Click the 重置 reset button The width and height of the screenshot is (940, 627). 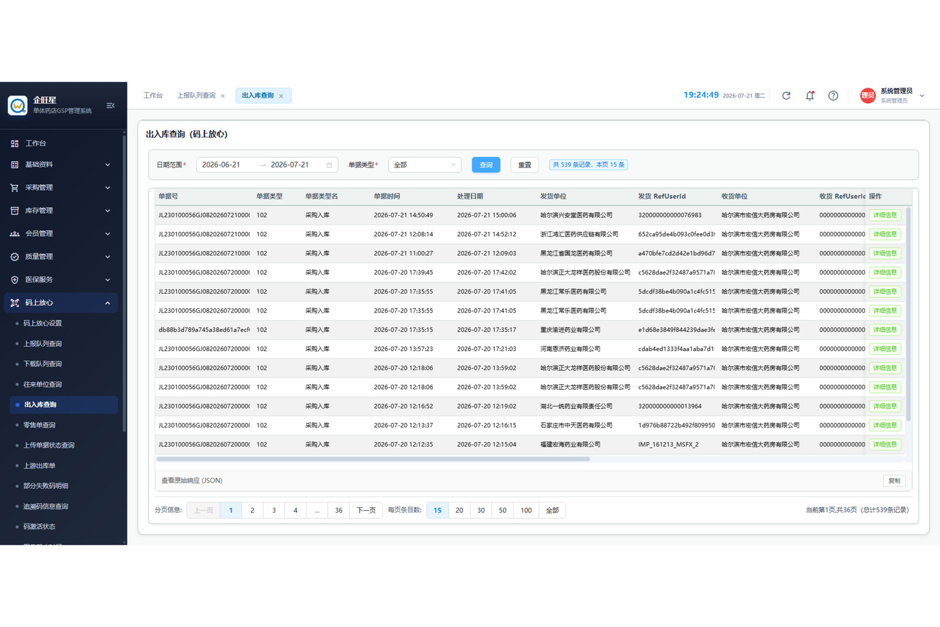click(x=525, y=165)
